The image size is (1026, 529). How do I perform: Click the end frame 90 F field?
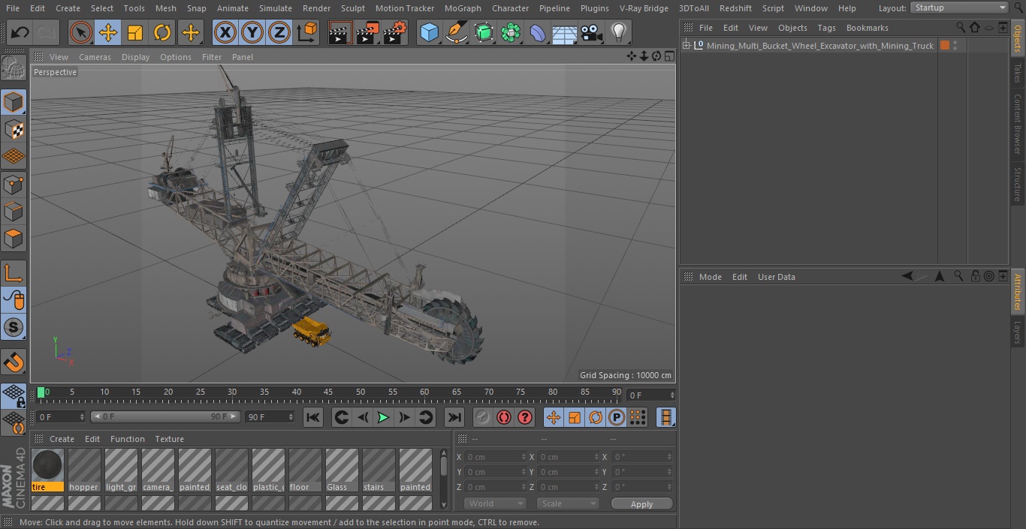[x=270, y=416]
